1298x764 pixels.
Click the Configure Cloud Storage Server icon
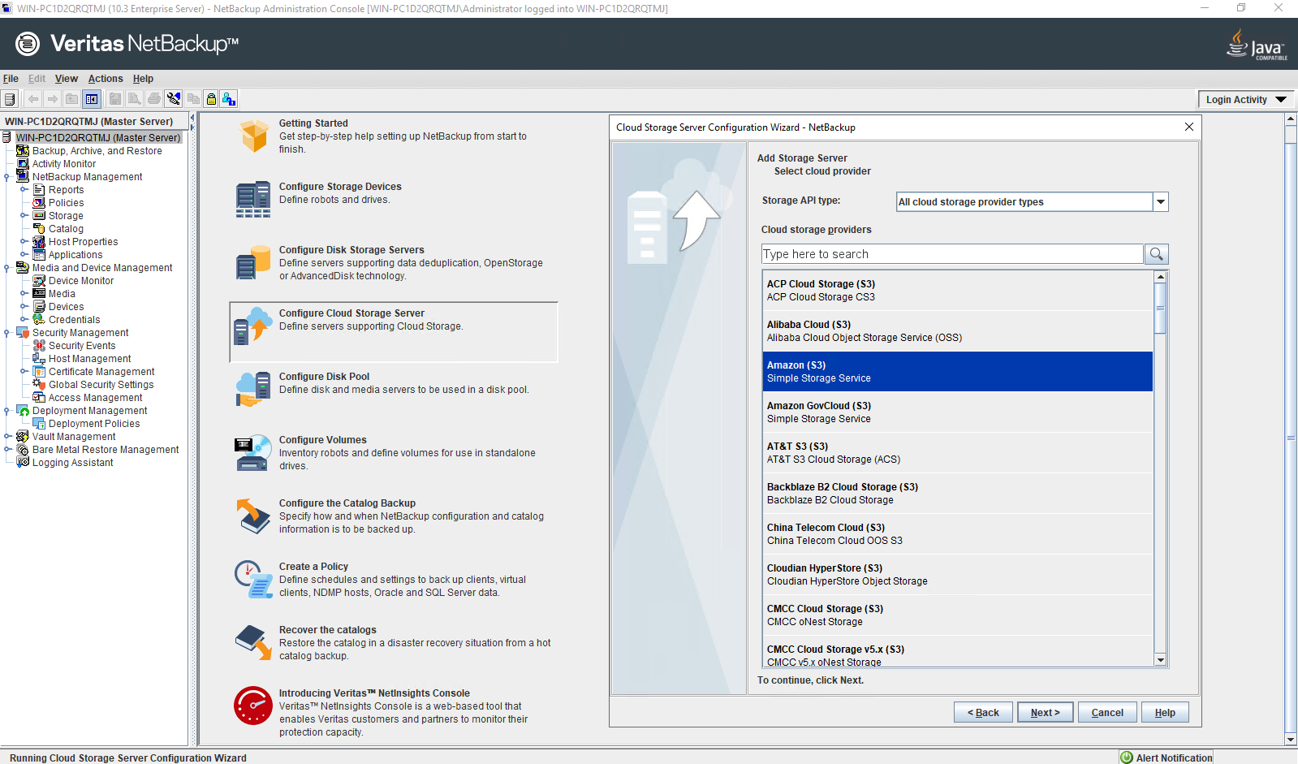click(253, 326)
